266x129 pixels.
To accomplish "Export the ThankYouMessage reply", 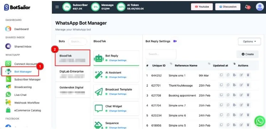I will (235, 85).
